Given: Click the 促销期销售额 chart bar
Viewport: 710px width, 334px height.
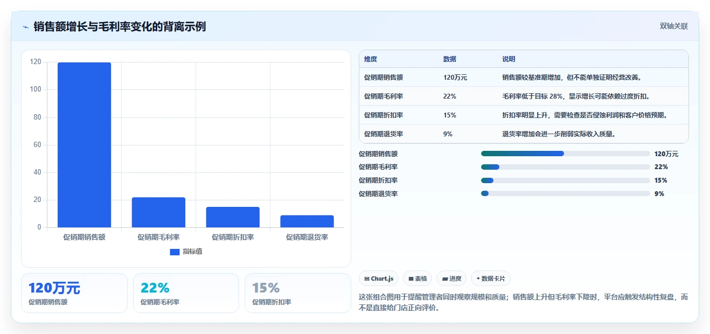Looking at the screenshot, I should click(84, 145).
